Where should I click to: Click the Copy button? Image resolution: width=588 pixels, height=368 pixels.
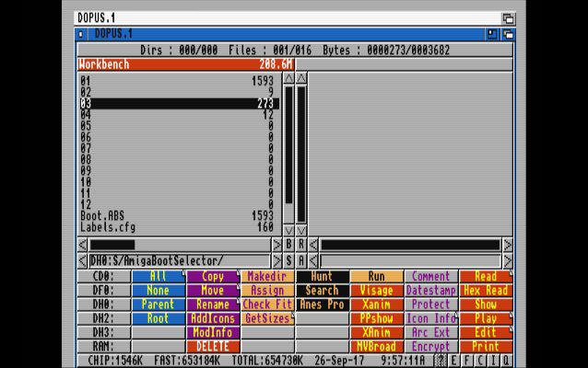[213, 276]
